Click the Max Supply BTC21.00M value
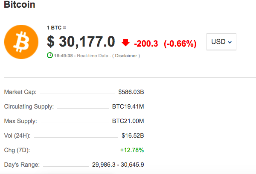This screenshot has width=256, height=174. tap(128, 121)
